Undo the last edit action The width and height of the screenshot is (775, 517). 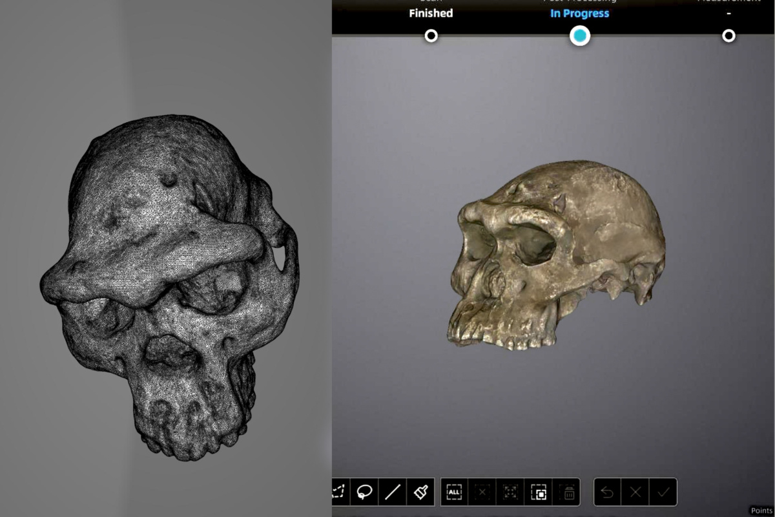[607, 492]
